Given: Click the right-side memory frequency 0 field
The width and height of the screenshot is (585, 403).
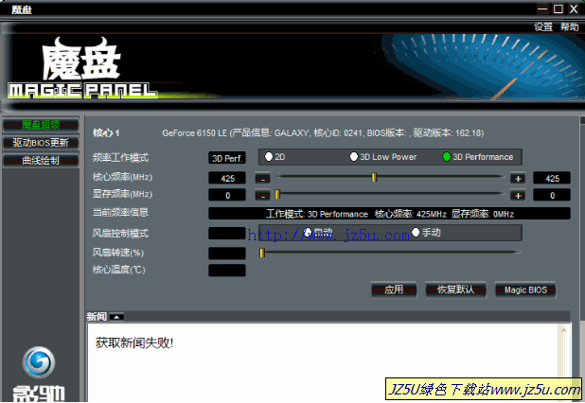Looking at the screenshot, I should point(552,195).
